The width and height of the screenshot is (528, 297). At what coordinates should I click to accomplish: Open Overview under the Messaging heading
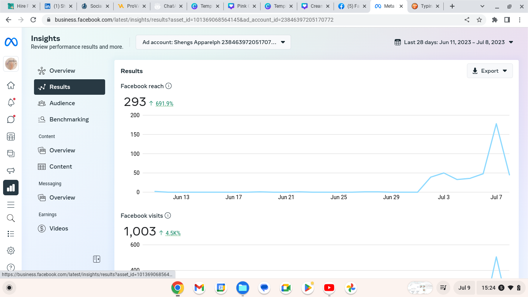tap(70, 198)
